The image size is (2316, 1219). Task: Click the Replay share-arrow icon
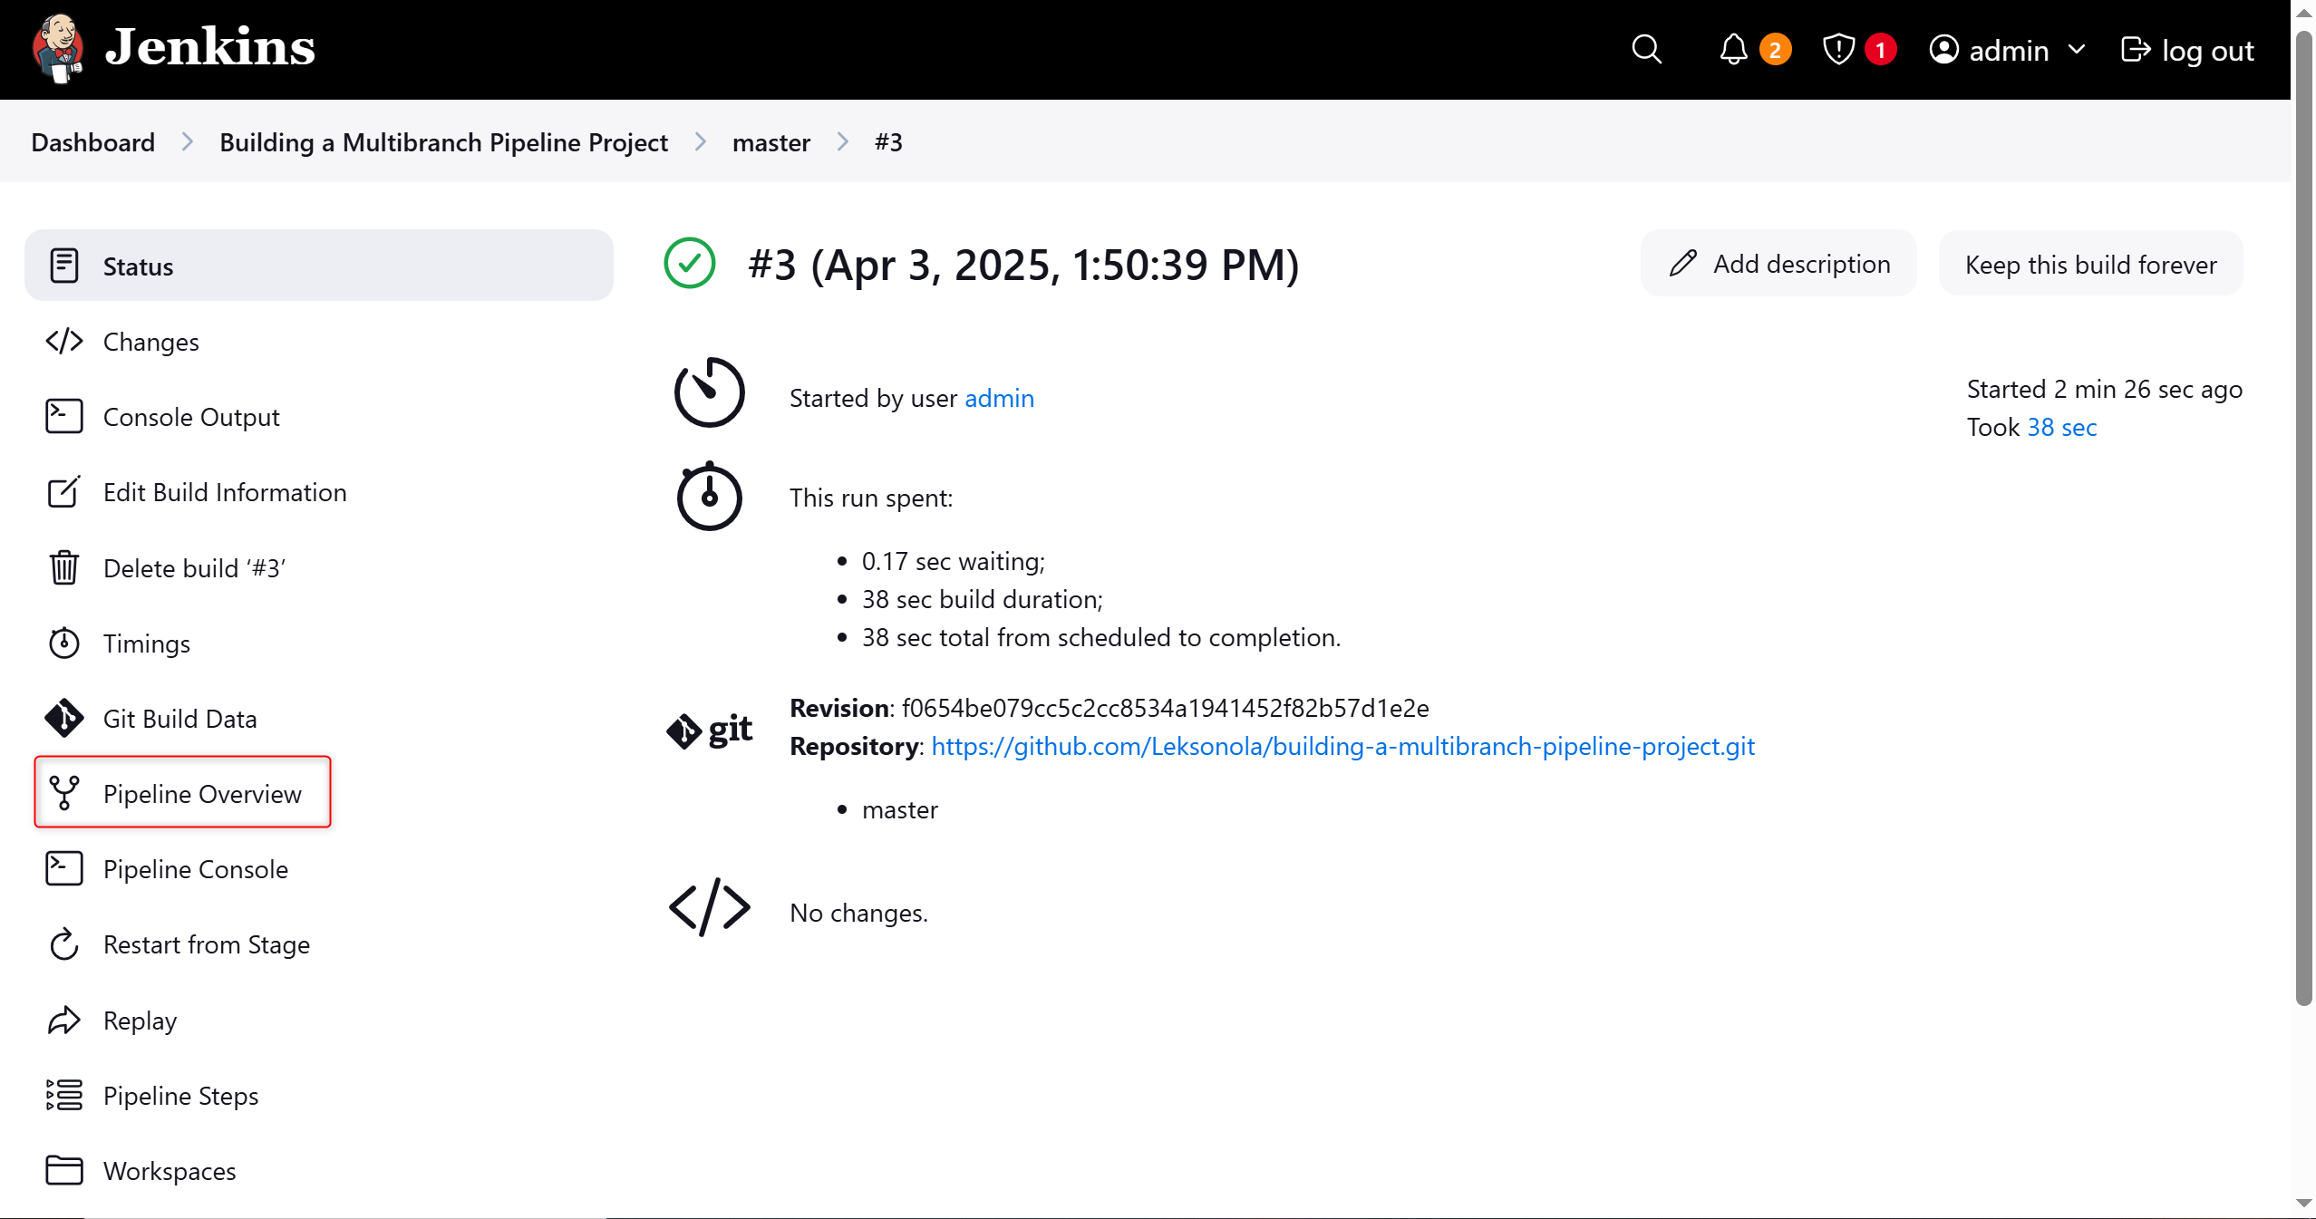pyautogui.click(x=63, y=1020)
